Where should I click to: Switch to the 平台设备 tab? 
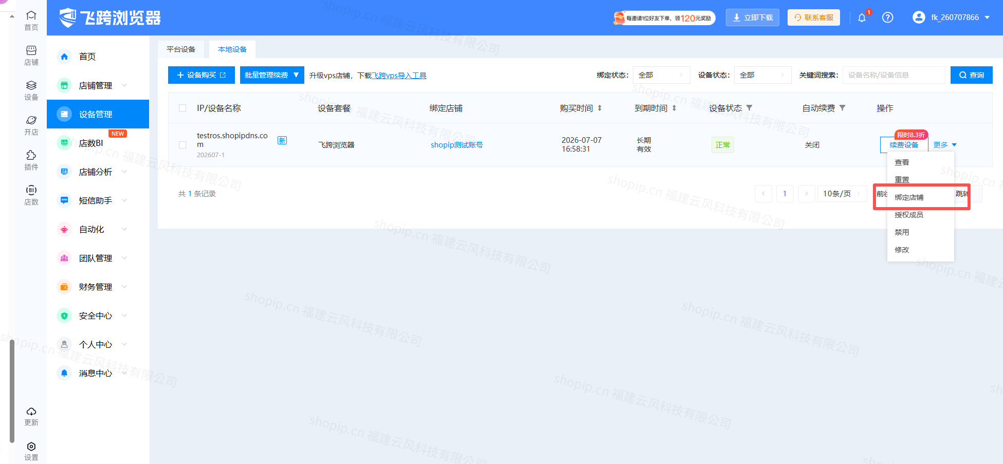point(181,49)
